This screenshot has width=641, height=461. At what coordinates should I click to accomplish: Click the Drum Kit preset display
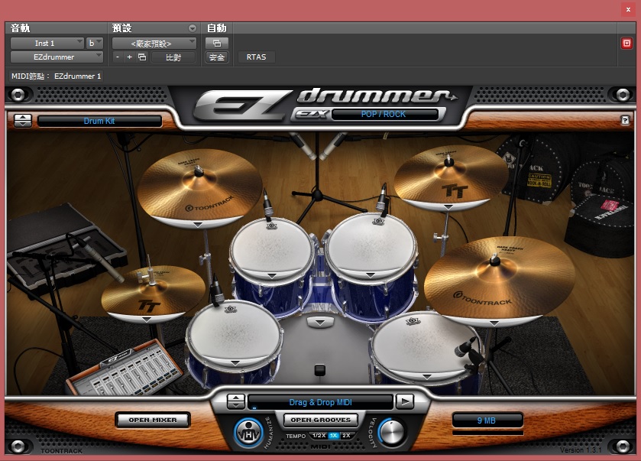tap(99, 121)
